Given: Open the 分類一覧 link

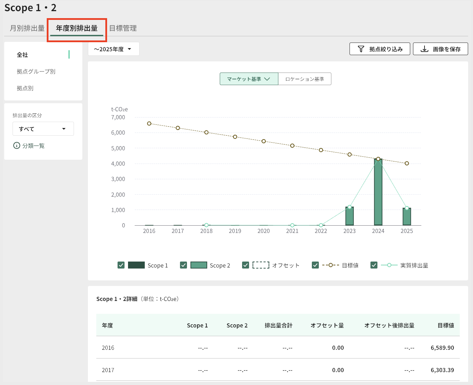Looking at the screenshot, I should pyautogui.click(x=33, y=146).
